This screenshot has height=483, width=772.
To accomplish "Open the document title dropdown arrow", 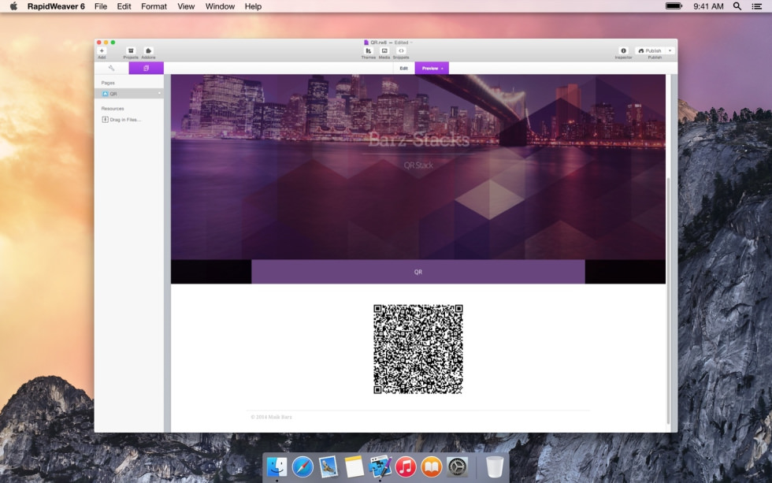I will (411, 43).
